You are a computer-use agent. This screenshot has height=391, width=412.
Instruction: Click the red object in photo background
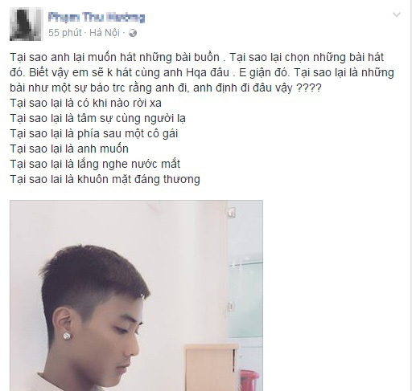249,381
